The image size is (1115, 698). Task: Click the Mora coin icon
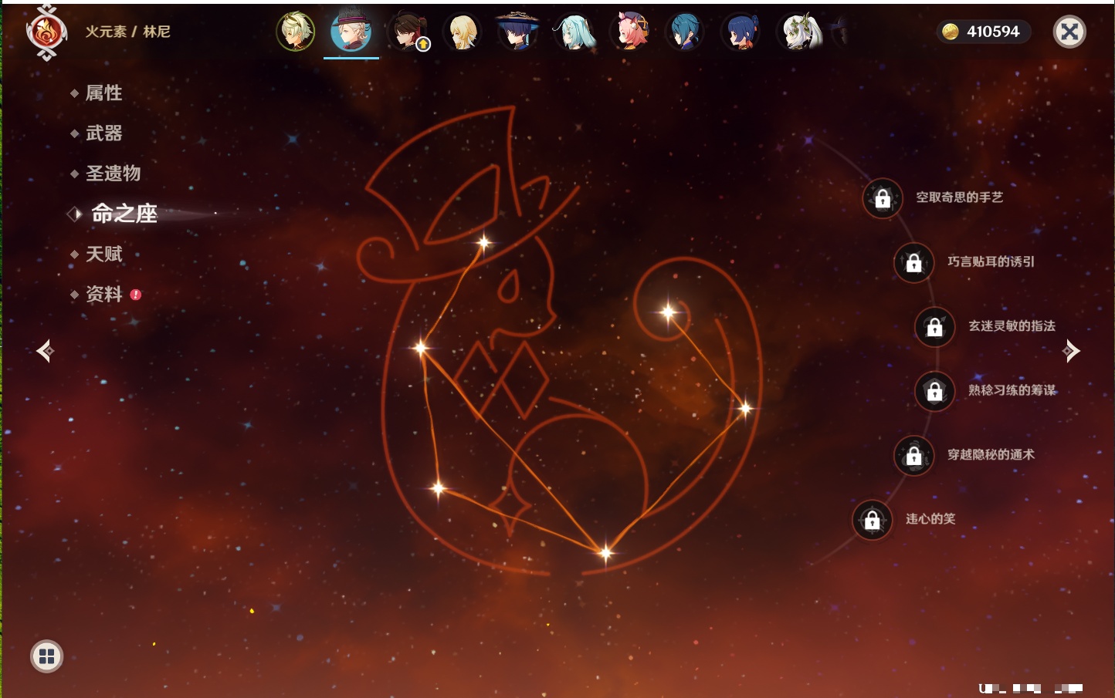pyautogui.click(x=951, y=32)
